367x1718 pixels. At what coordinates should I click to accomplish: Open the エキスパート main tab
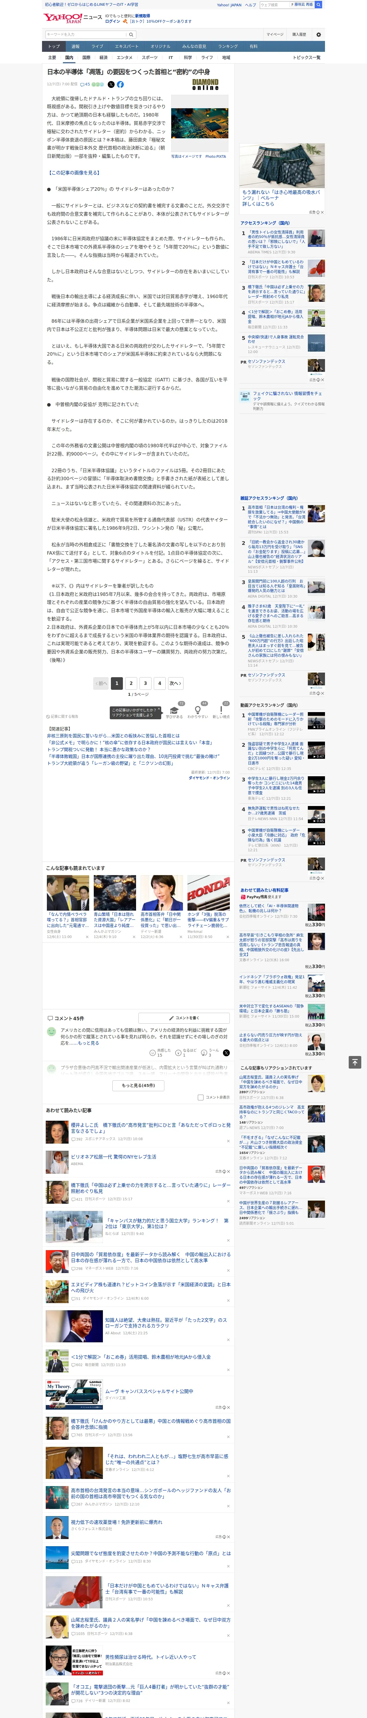pyautogui.click(x=127, y=47)
